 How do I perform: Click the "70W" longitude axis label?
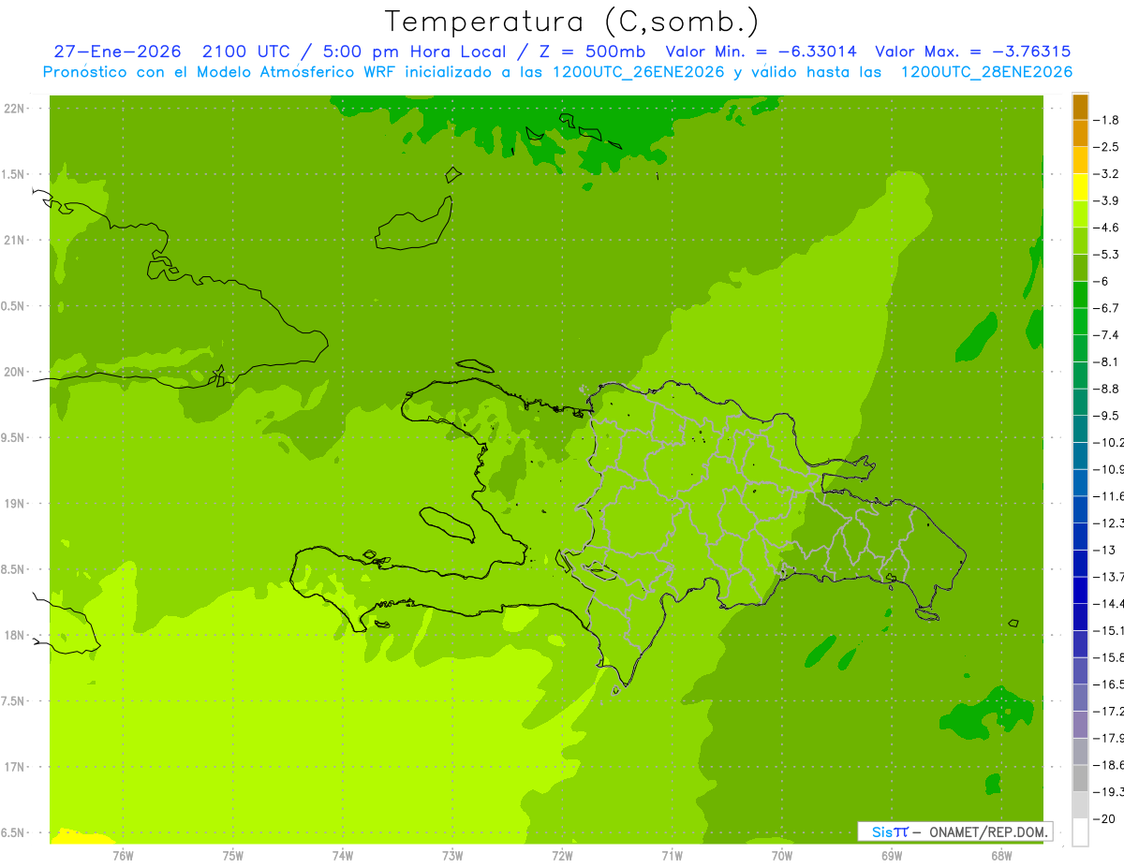[782, 855]
